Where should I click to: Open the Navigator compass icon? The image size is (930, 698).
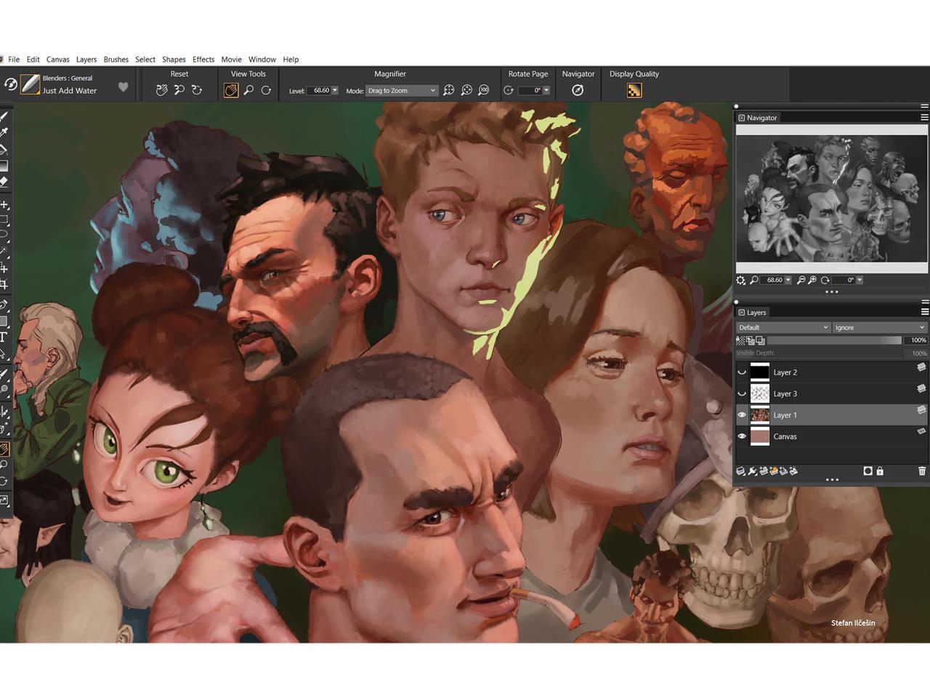click(x=578, y=90)
